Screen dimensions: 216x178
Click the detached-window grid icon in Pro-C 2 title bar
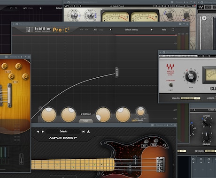[x=180, y=24]
